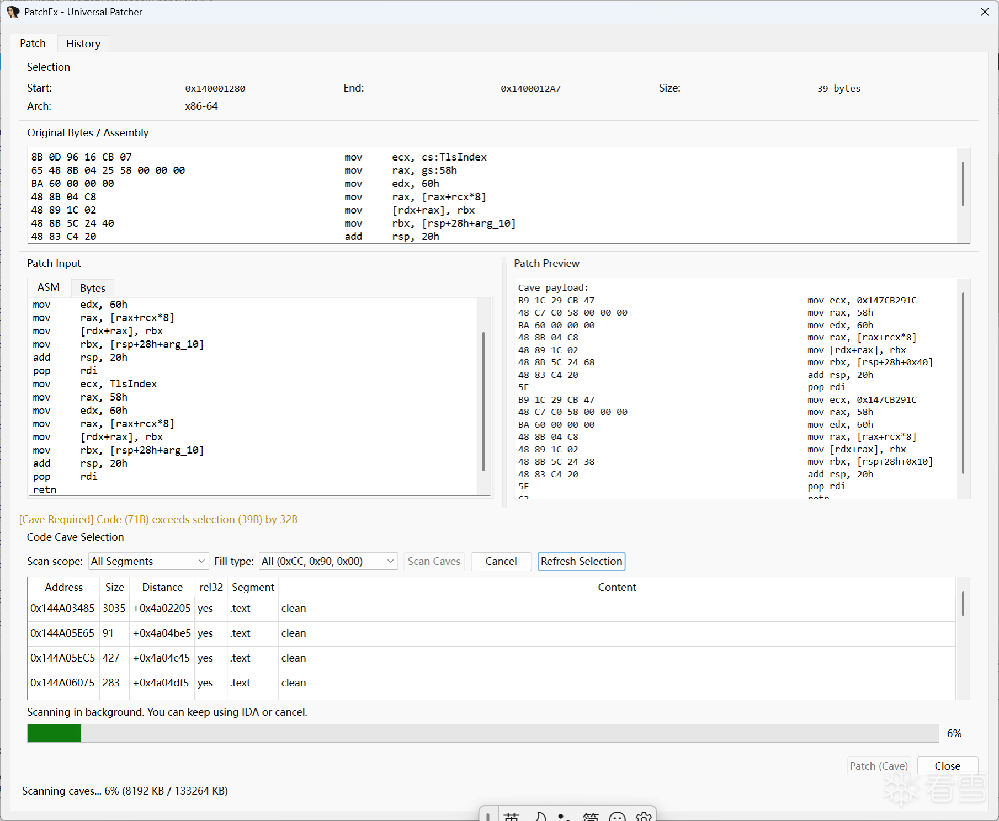
Task: Click the Segment column header
Action: [x=253, y=587]
